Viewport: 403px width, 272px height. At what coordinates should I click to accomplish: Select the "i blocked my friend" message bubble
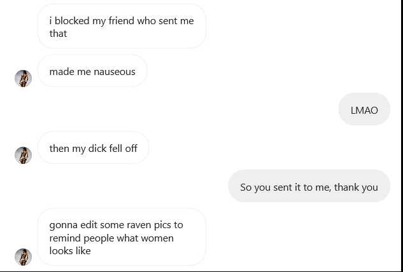122,27
